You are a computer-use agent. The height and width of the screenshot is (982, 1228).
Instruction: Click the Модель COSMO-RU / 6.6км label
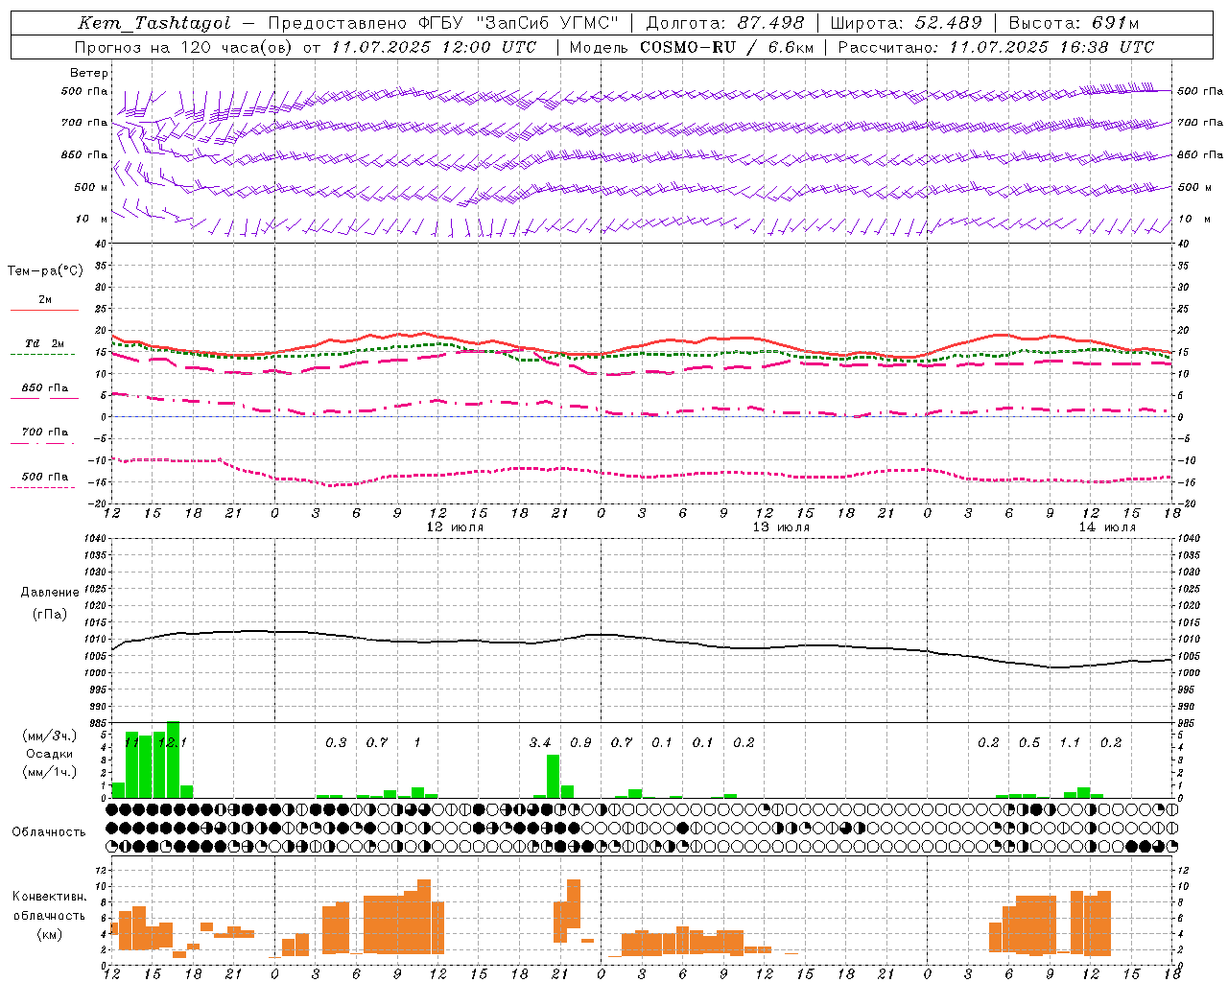692,47
